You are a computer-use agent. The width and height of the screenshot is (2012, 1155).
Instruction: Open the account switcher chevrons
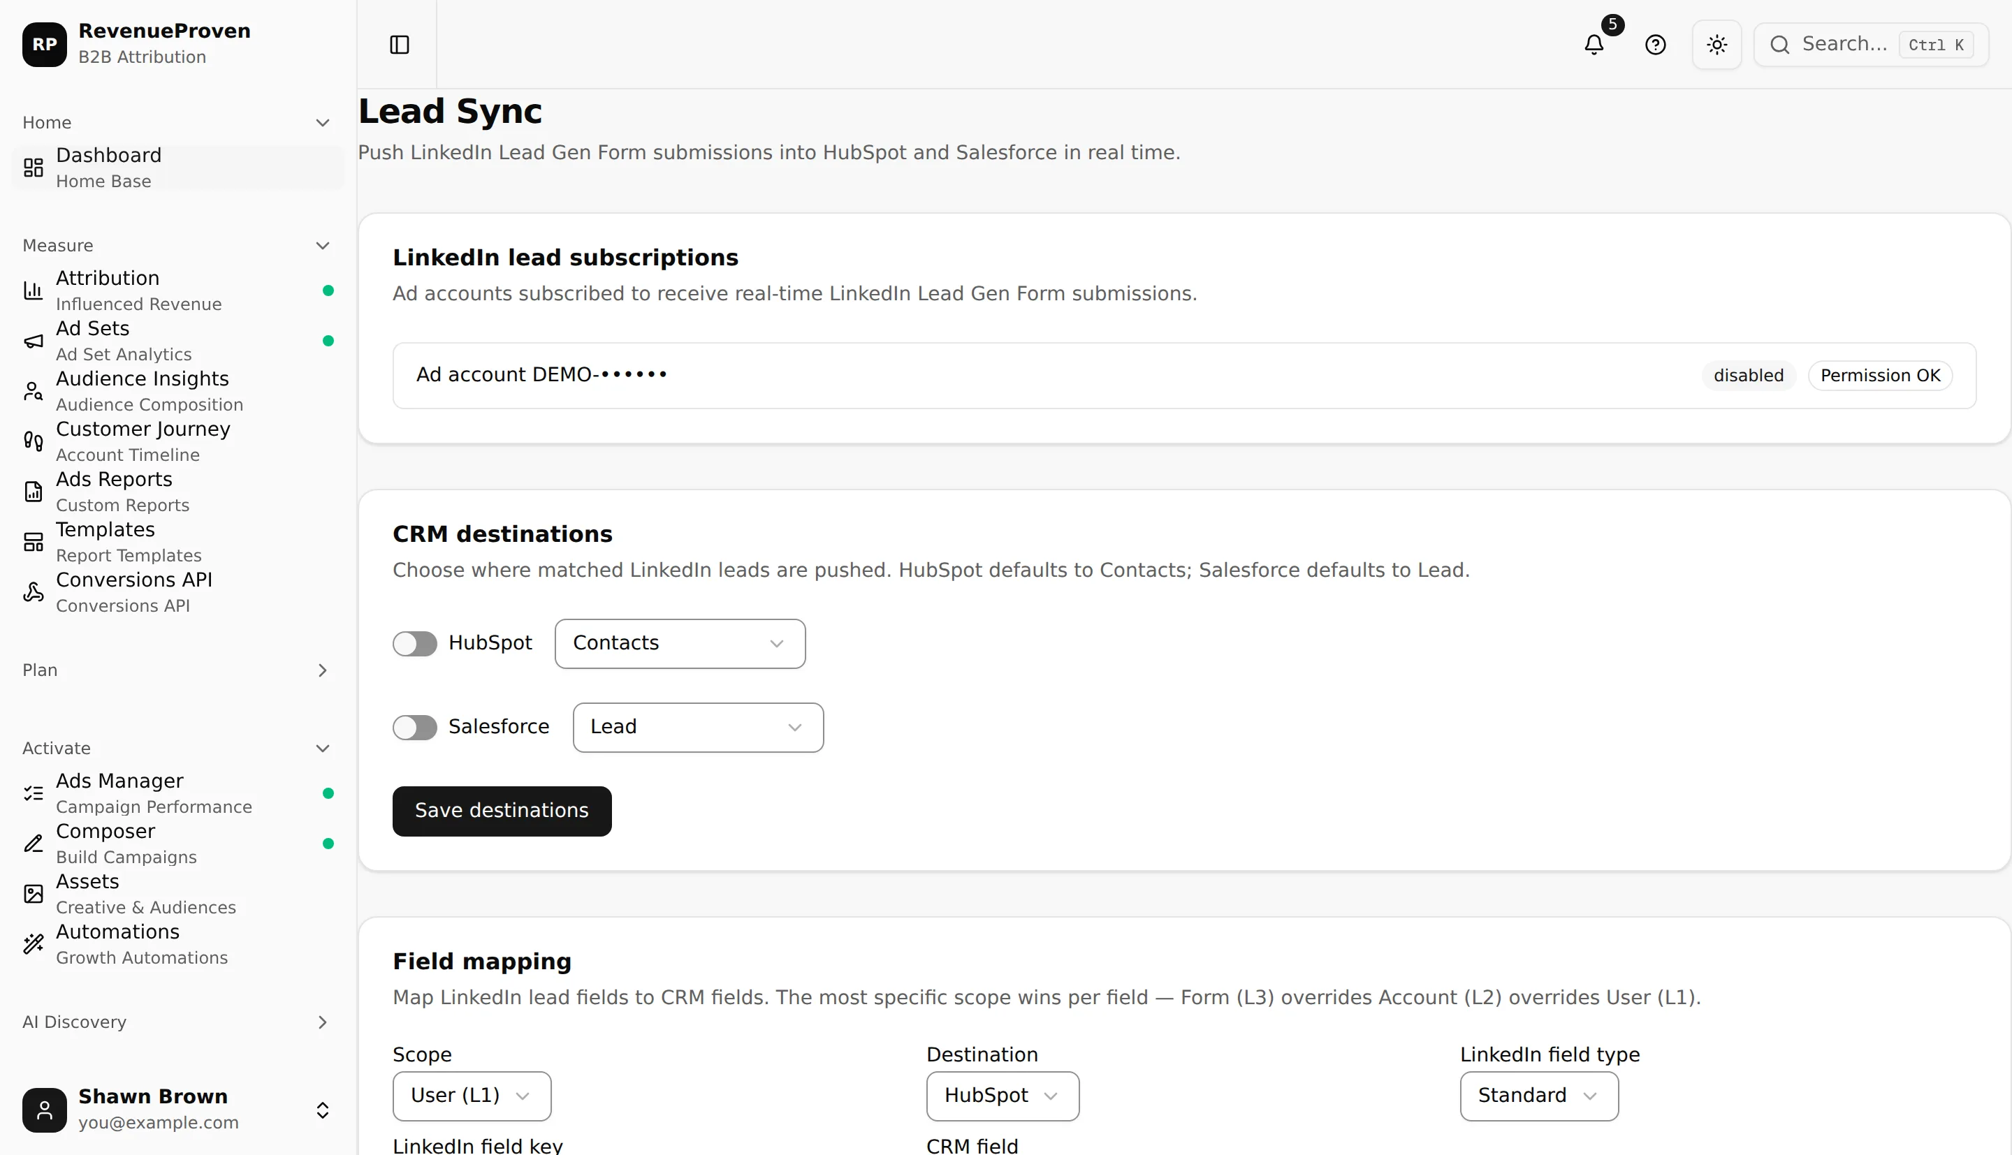coord(323,1110)
